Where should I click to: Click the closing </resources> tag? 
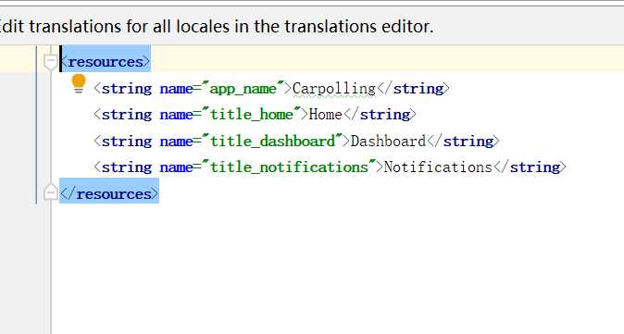coord(109,194)
